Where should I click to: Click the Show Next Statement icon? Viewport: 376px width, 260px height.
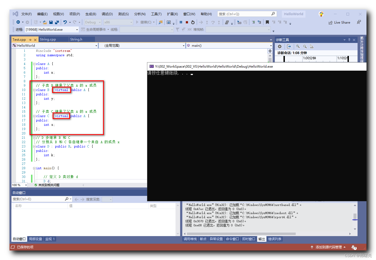[201, 22]
